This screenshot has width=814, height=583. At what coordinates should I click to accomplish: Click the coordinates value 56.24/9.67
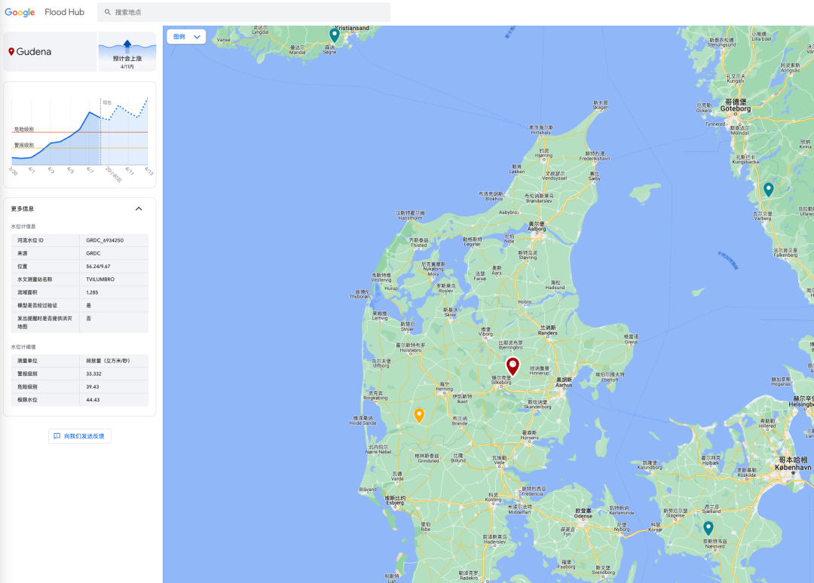pyautogui.click(x=98, y=266)
